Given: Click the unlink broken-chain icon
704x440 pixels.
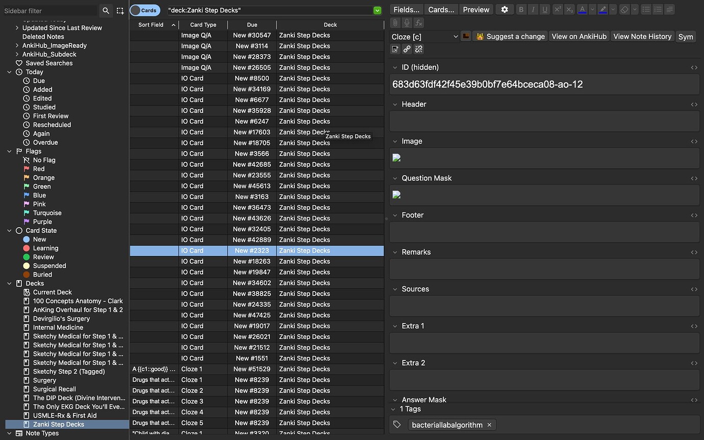Looking at the screenshot, I should point(418,49).
